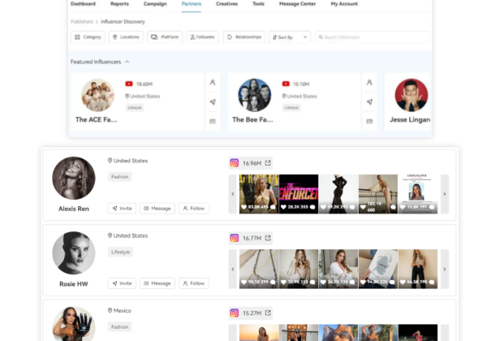Screen dimensions: 487x341
Task: Open Rosie HW's profile photo
Action: click(x=74, y=253)
